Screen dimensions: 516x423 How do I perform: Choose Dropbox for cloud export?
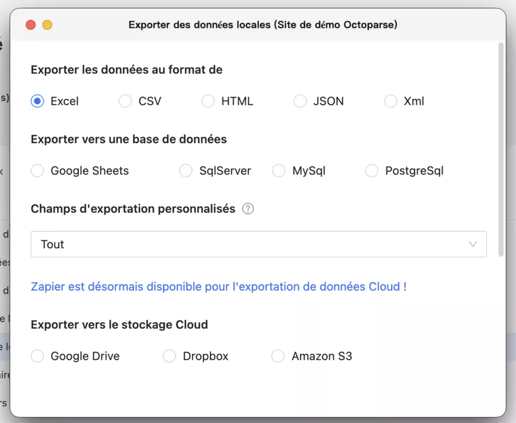click(170, 356)
